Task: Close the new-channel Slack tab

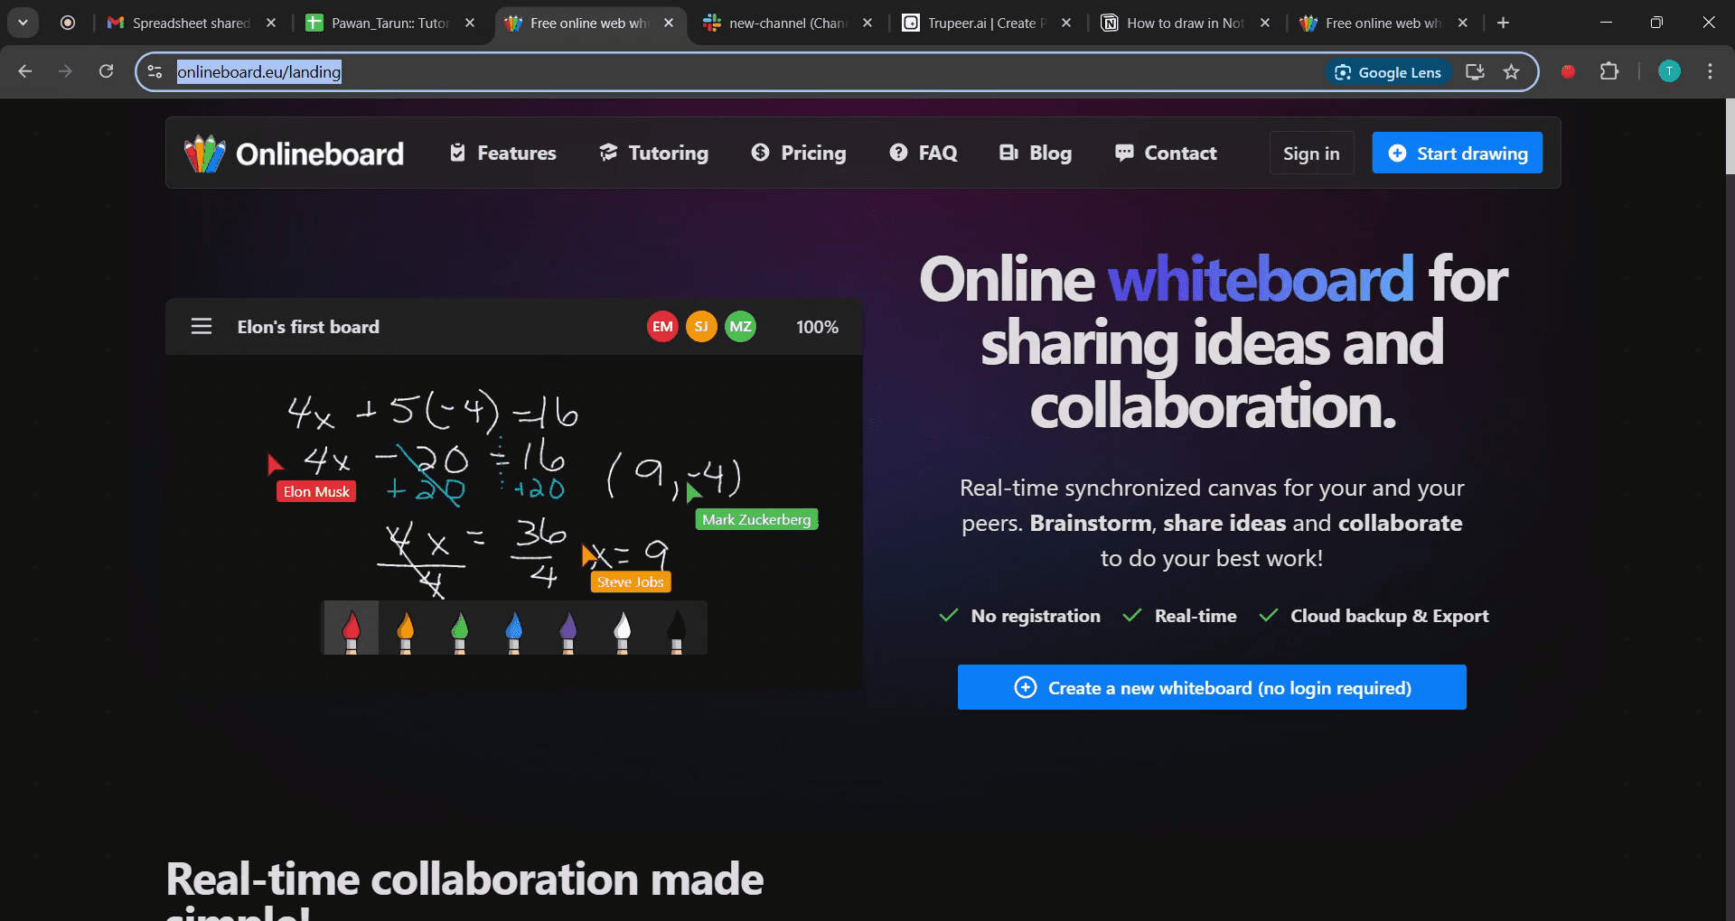Action: click(x=867, y=23)
